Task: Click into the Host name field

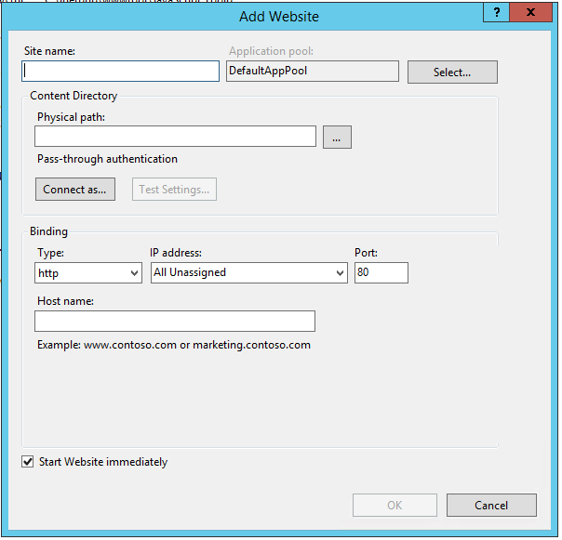Action: (x=175, y=321)
